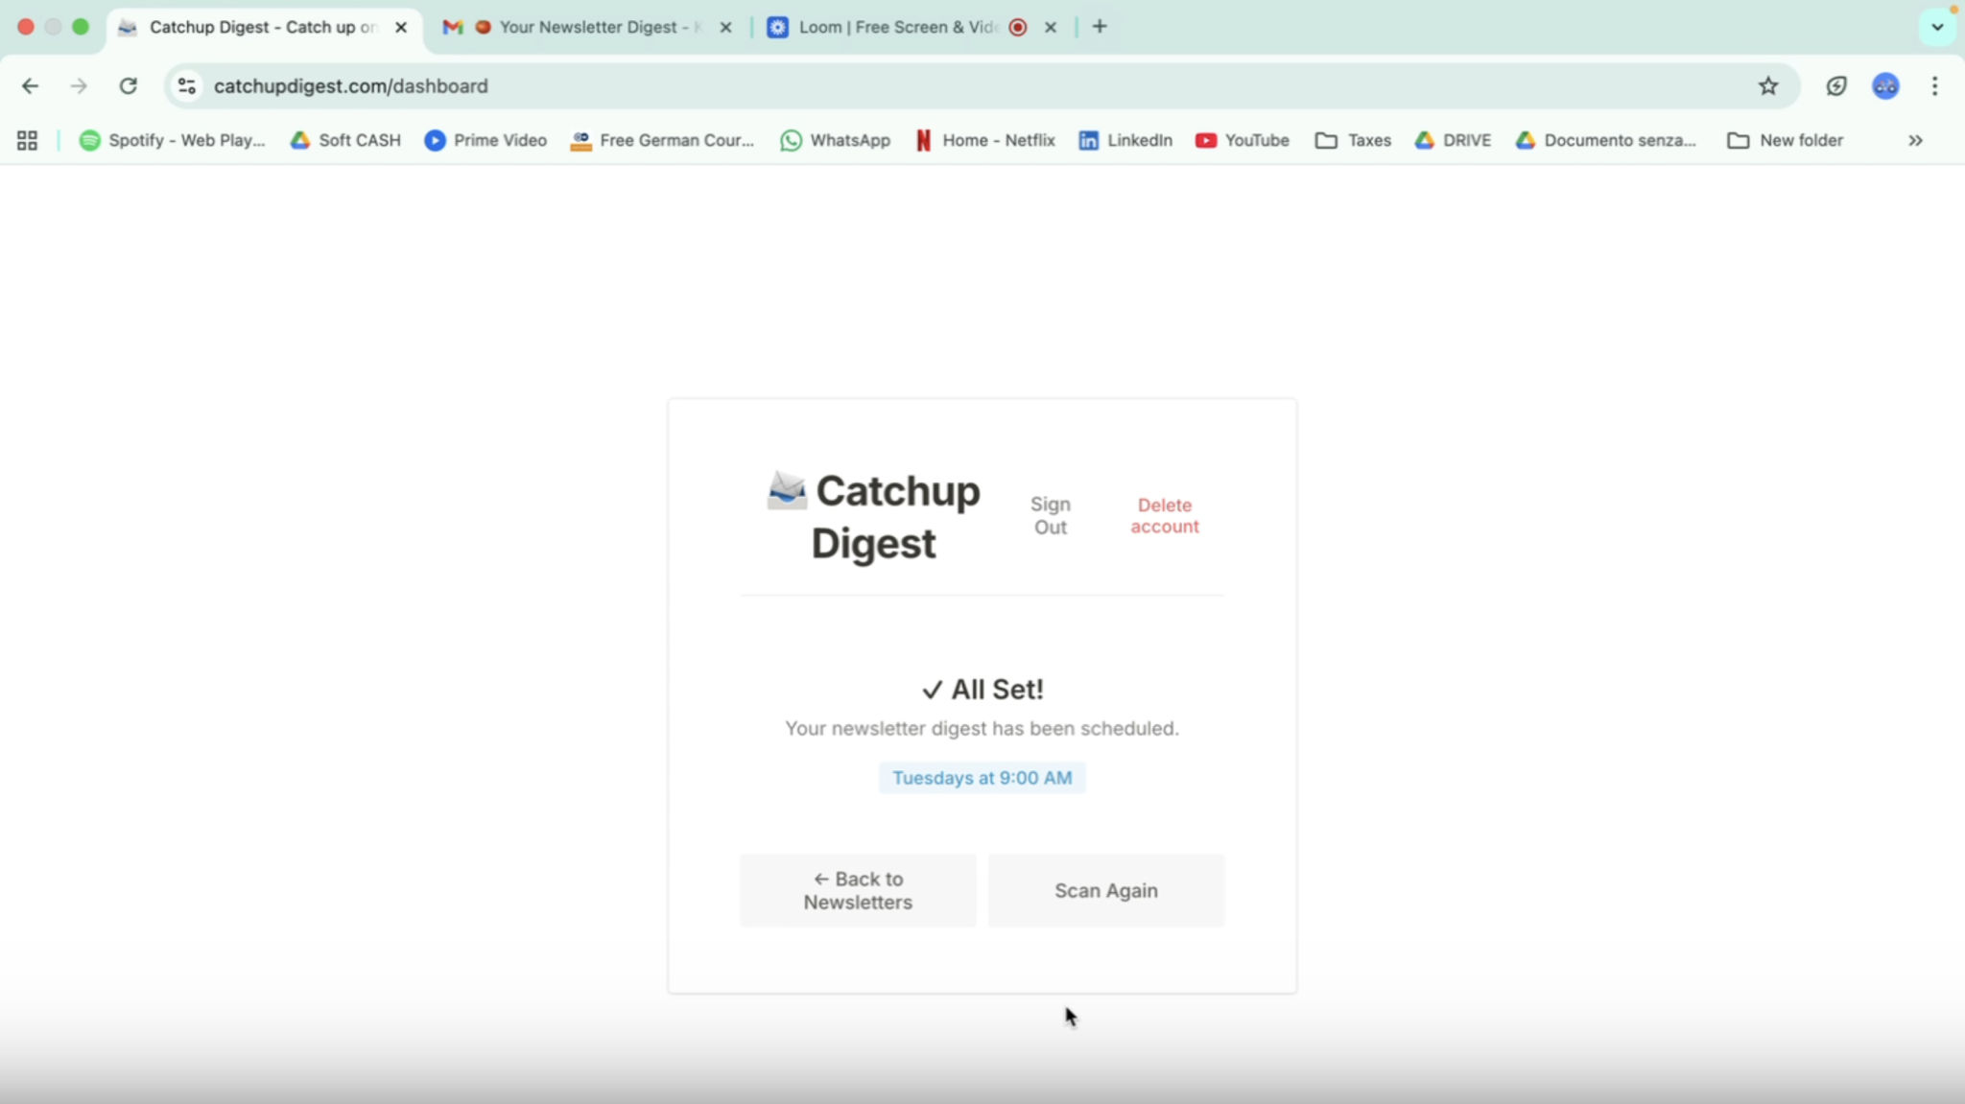Open the browser profile avatar
1965x1104 pixels.
point(1885,86)
